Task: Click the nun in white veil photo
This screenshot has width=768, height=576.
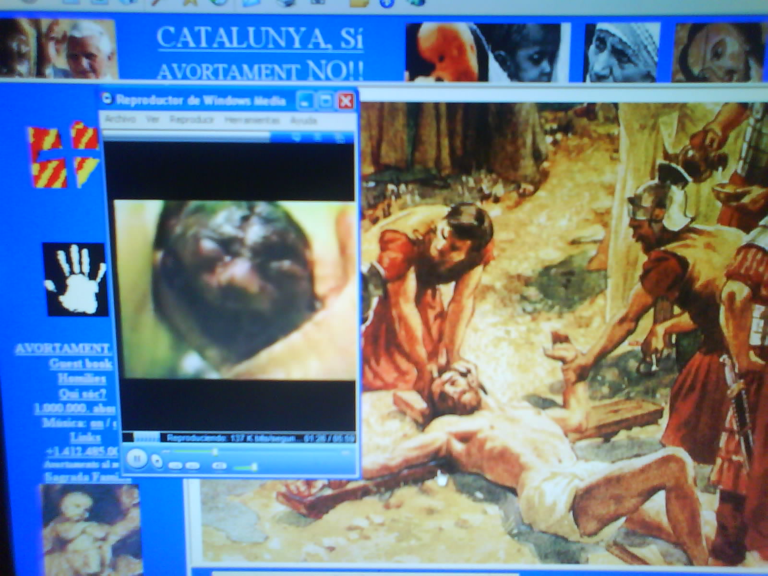Action: coord(622,53)
